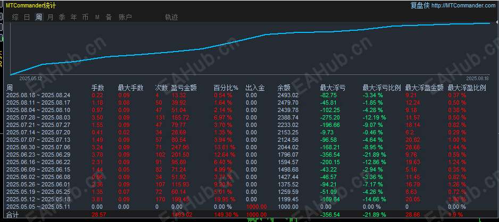Viewport: 499px width, 222px height.
Task: Click the 周 column header
Action: (x=9, y=88)
